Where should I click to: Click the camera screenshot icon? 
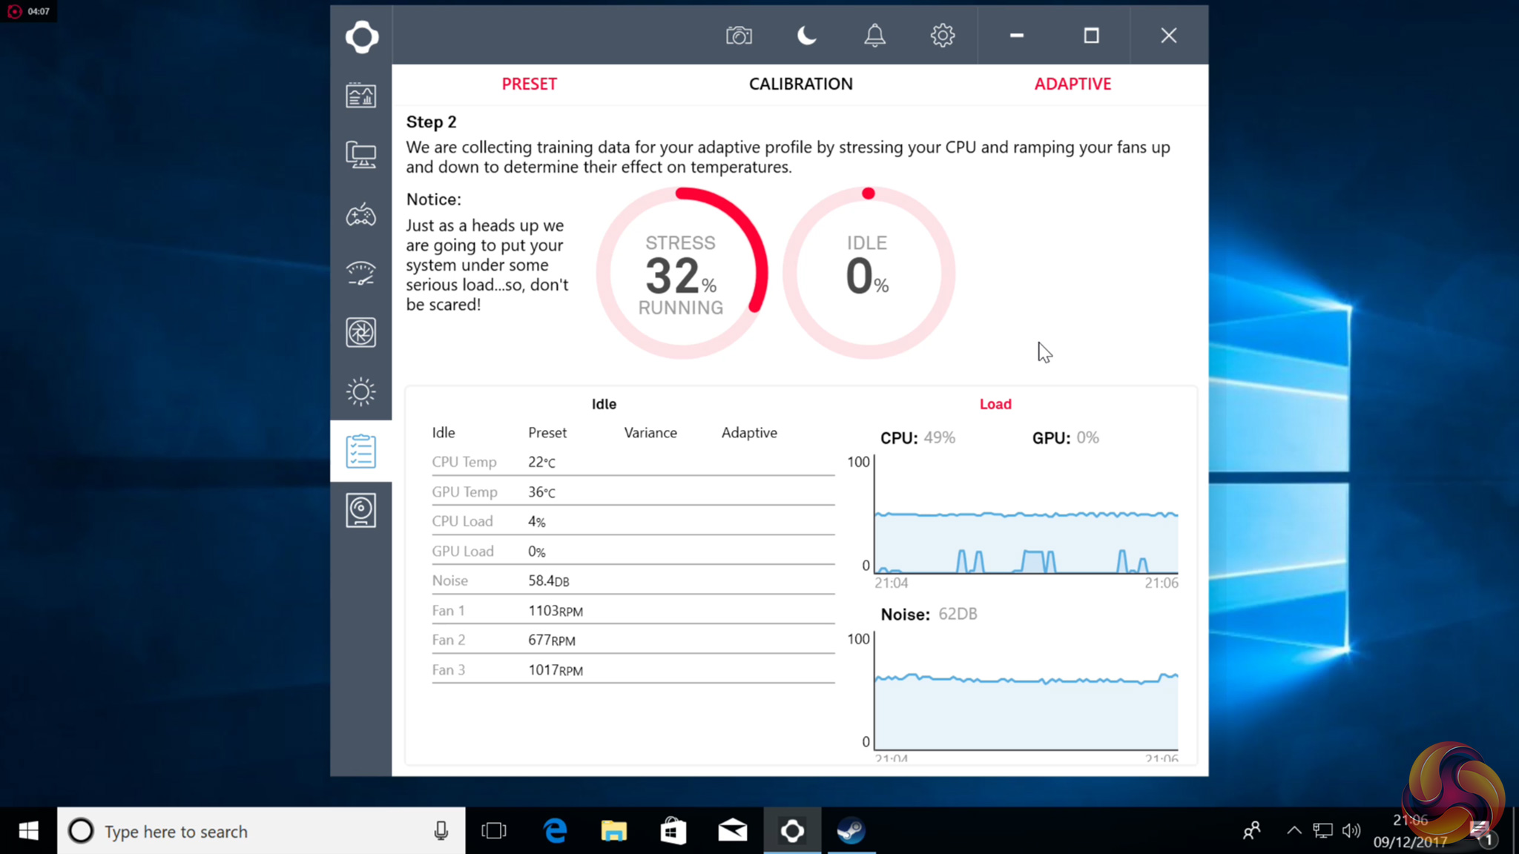[x=739, y=36]
